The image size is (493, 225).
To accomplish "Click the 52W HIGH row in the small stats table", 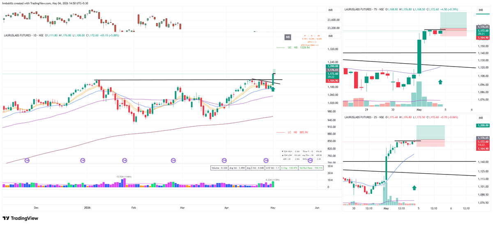I will point(291,152).
